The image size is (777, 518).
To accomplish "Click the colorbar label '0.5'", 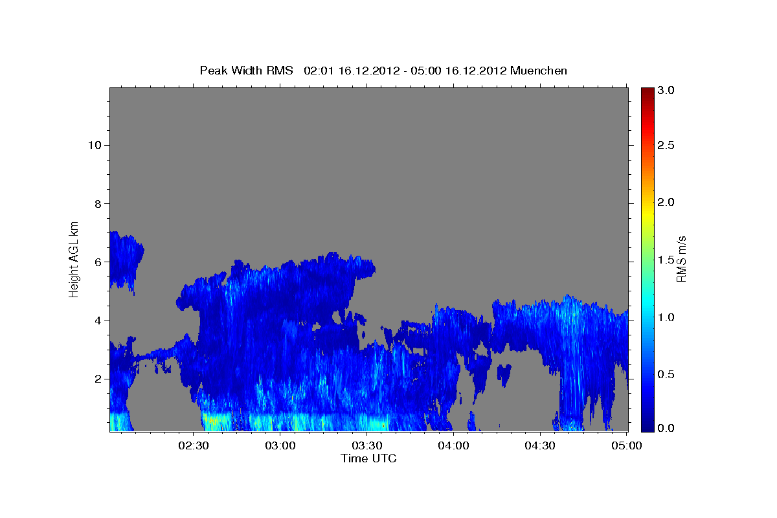I will coord(667,374).
